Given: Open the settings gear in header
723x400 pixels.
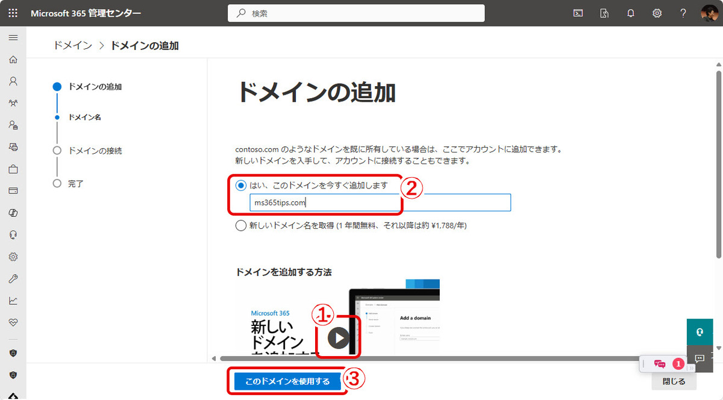Looking at the screenshot, I should click(x=657, y=13).
